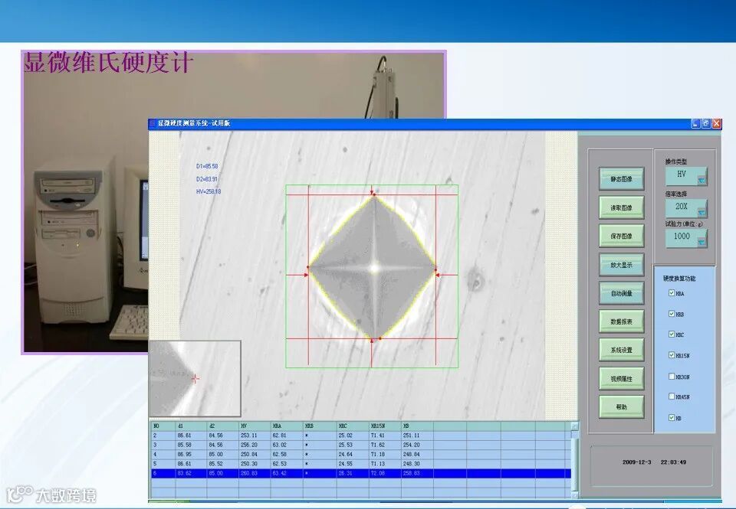
Task: Open 视频属性 video properties
Action: 621,378
